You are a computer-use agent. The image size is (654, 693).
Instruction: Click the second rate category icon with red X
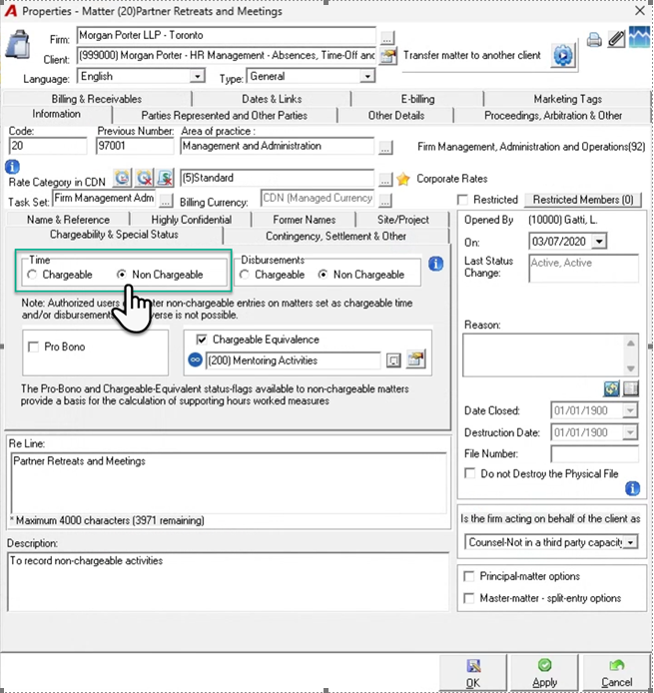[144, 178]
